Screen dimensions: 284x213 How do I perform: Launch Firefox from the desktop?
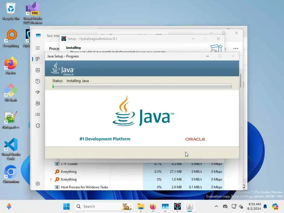[11, 65]
